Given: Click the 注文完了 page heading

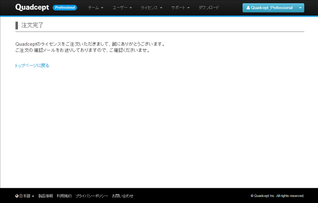Looking at the screenshot, I should click(x=32, y=25).
